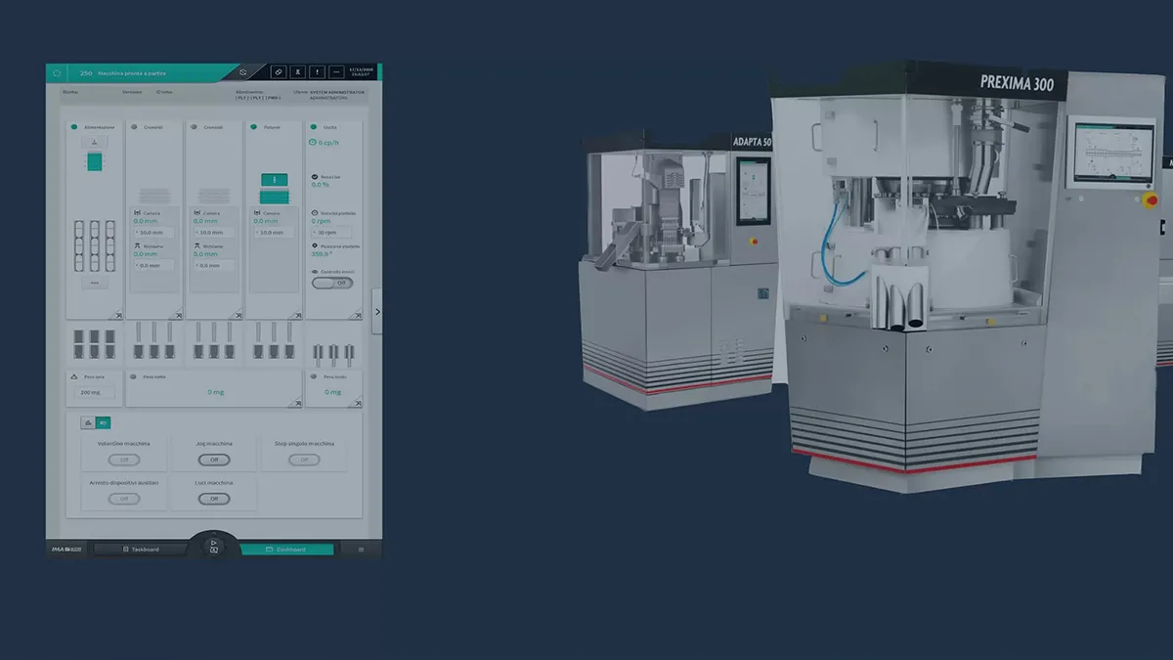Click the first Cronoidi grey status indicator
The image size is (1173, 660).
(134, 127)
